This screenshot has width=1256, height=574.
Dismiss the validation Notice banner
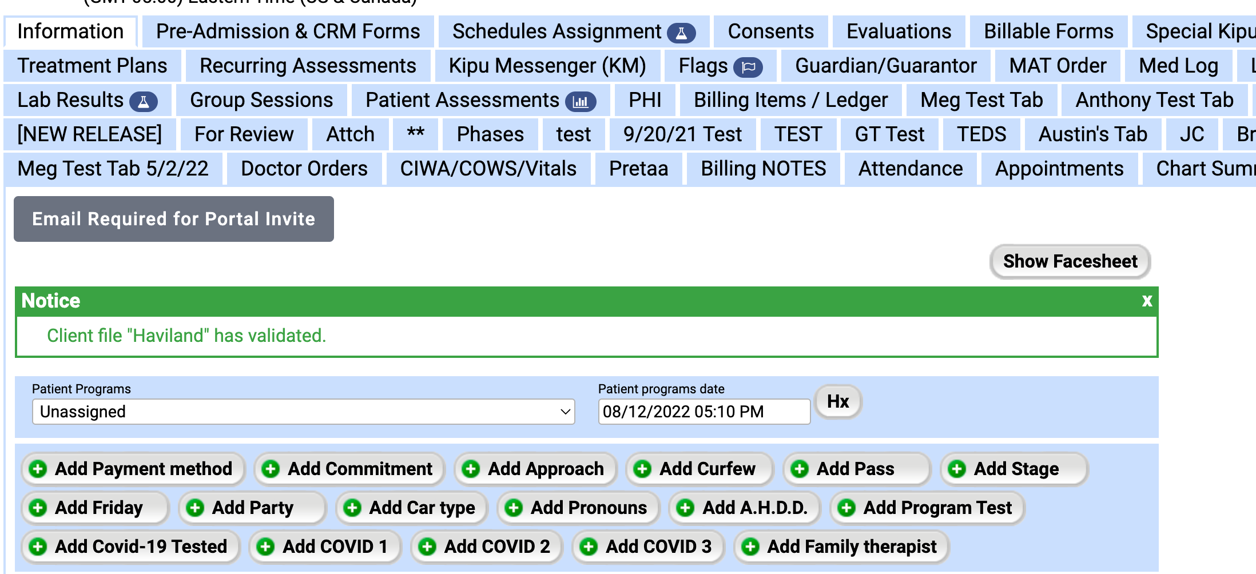pyautogui.click(x=1147, y=301)
